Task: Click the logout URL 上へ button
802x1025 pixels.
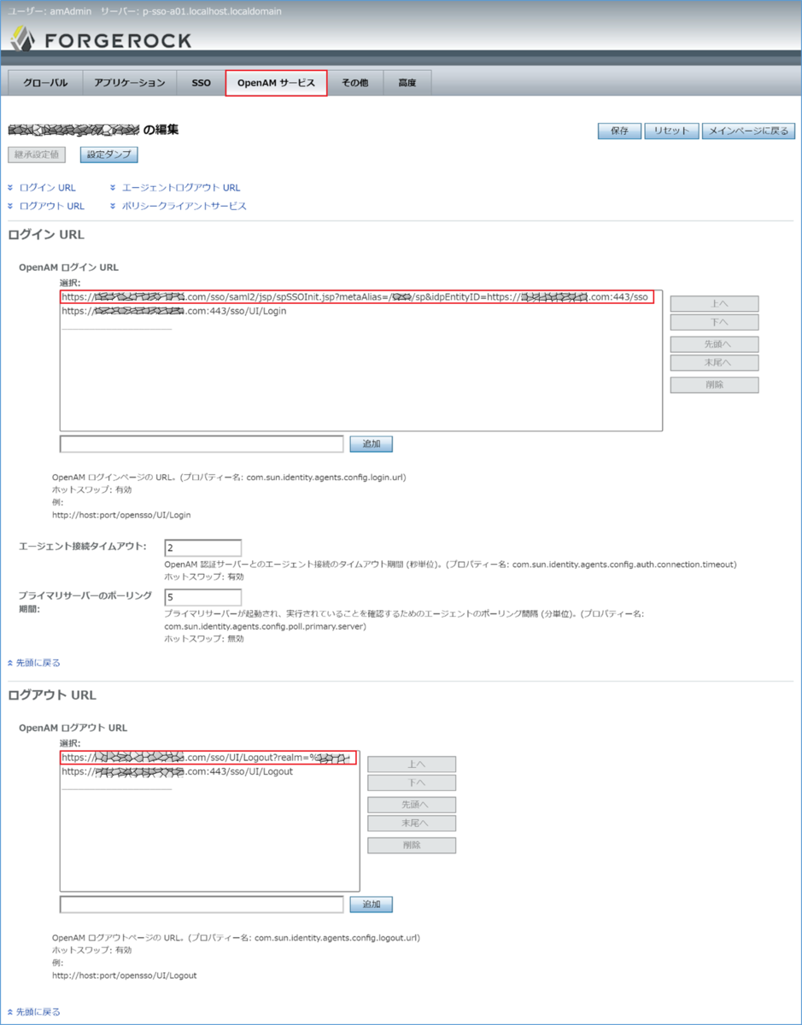Action: (412, 764)
